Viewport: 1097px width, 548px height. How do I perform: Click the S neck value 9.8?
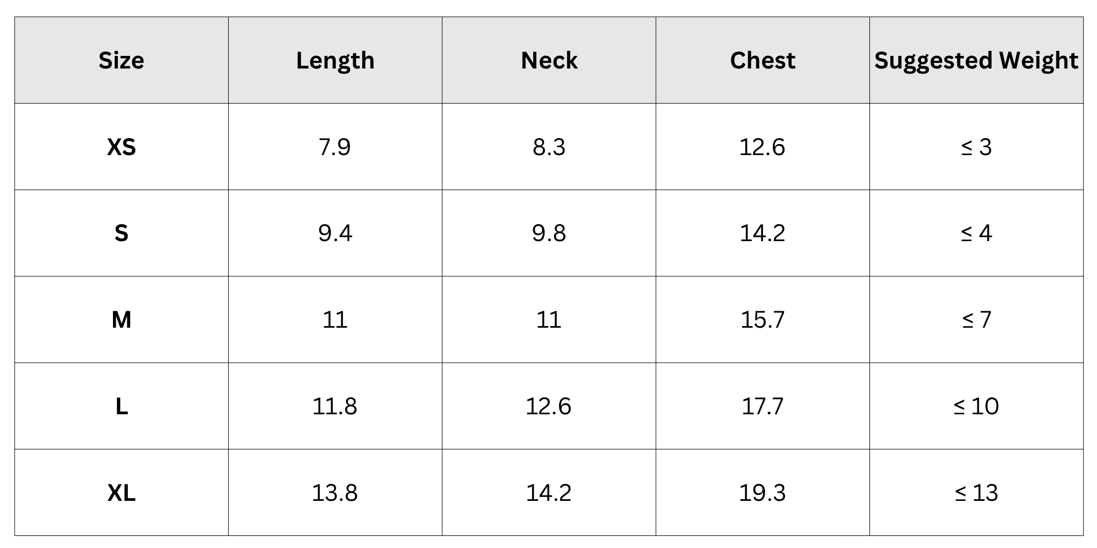coord(549,233)
